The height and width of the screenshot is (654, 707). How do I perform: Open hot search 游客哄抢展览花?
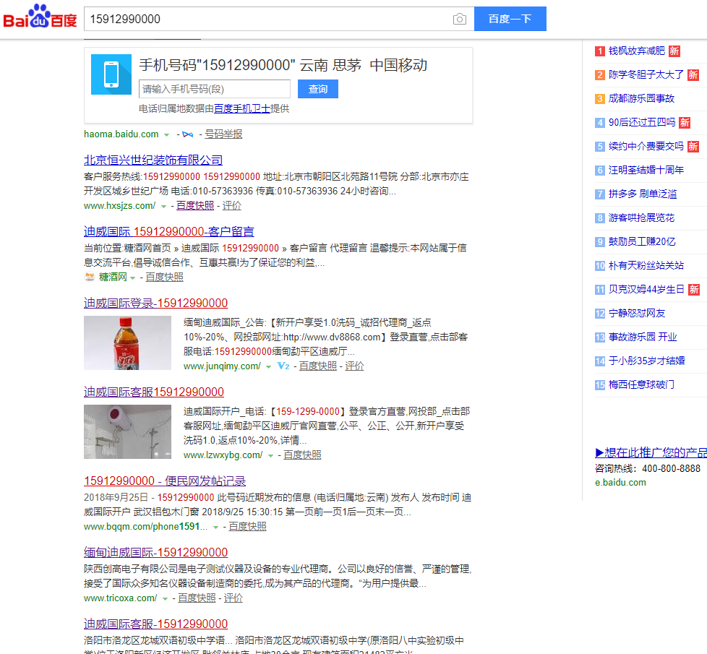tap(641, 218)
